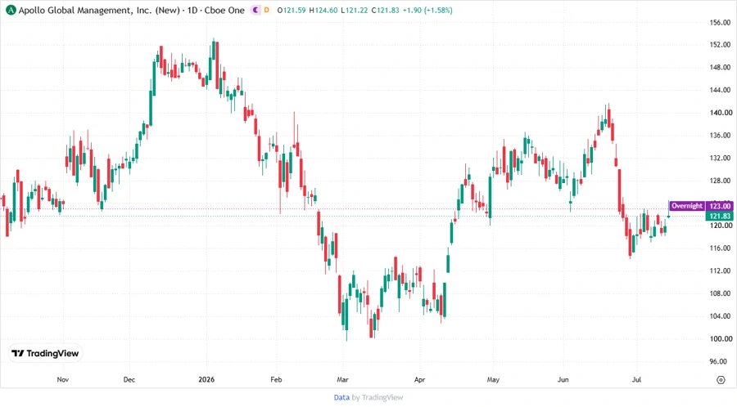Click the purple moon extended-hours icon

(x=255, y=10)
